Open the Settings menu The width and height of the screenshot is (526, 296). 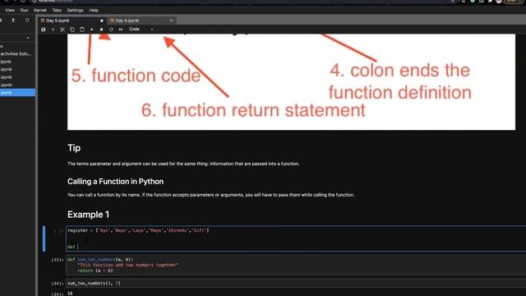75,11
